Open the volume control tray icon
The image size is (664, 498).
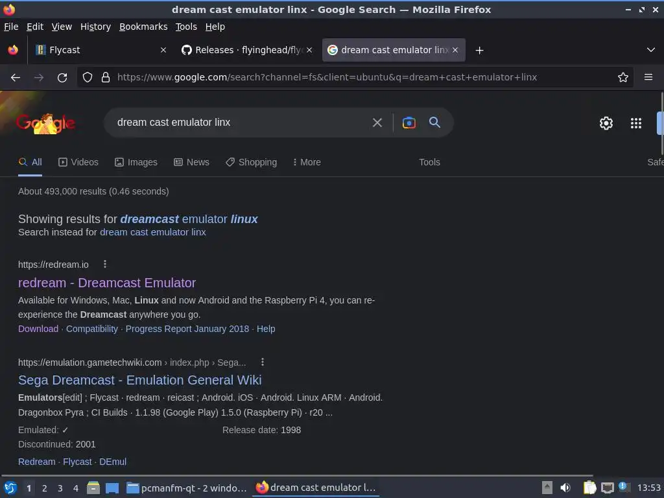coord(565,488)
